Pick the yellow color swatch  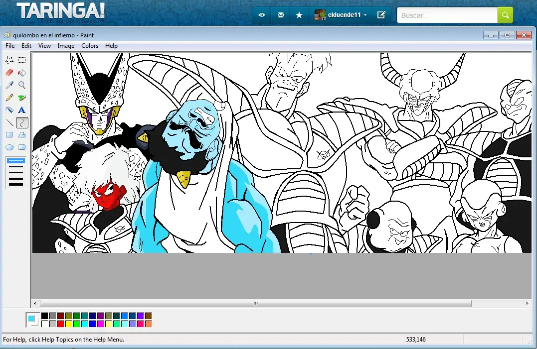[x=68, y=324]
